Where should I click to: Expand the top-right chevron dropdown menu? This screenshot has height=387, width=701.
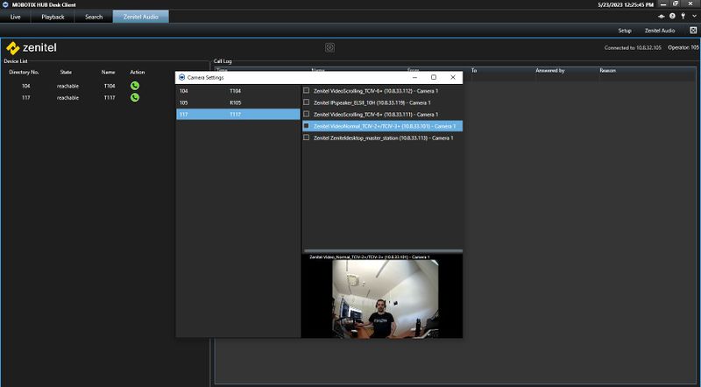pyautogui.click(x=693, y=17)
